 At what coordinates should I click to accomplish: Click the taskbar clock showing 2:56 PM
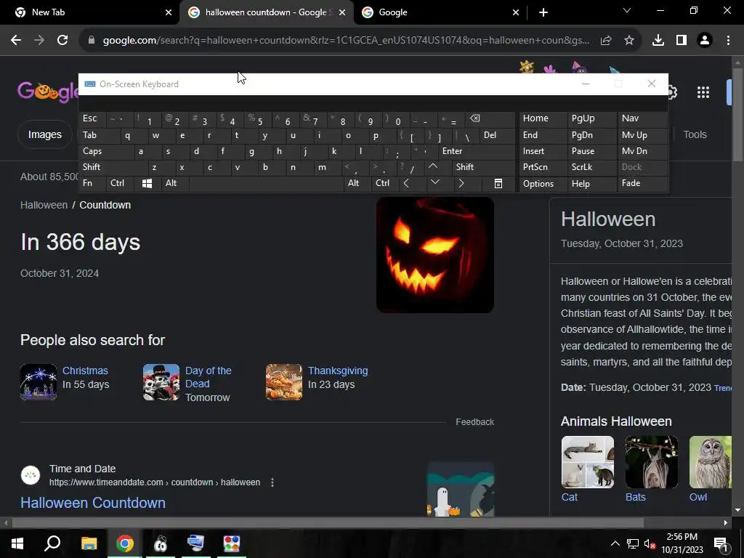coord(682,543)
